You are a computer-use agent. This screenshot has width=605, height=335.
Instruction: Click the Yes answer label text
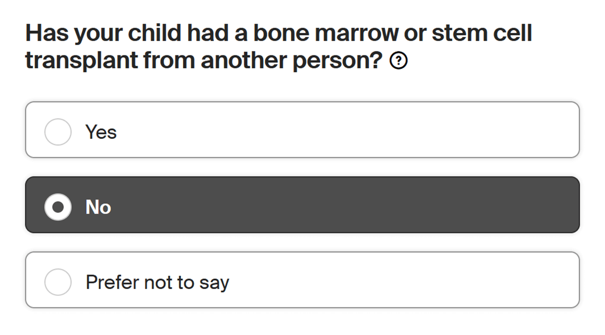pos(101,132)
